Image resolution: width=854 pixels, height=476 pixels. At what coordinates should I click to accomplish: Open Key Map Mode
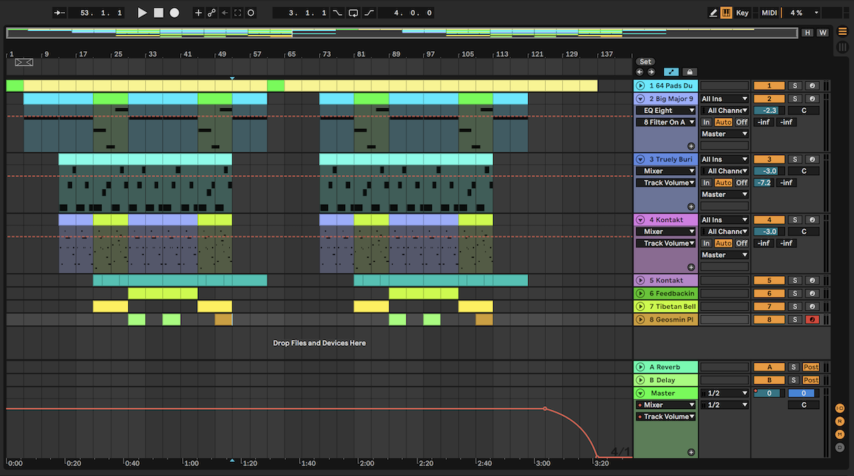(742, 13)
